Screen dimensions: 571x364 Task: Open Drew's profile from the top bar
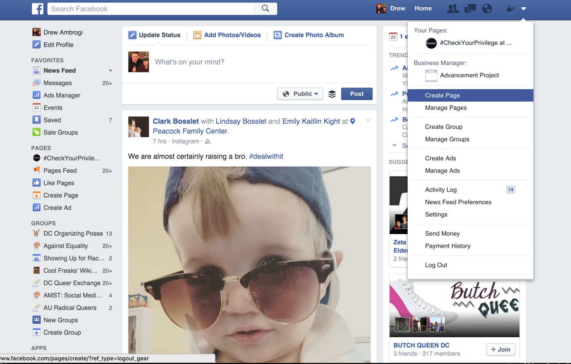[391, 8]
